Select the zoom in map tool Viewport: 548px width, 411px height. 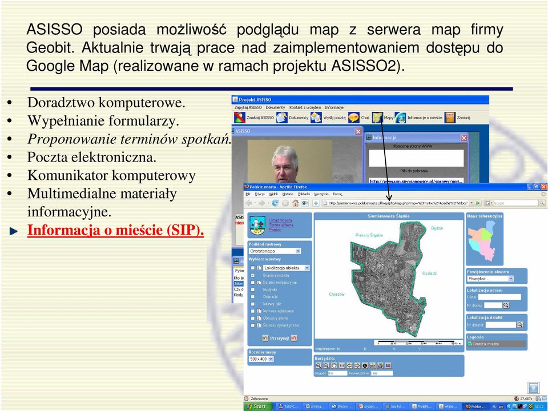click(x=319, y=365)
